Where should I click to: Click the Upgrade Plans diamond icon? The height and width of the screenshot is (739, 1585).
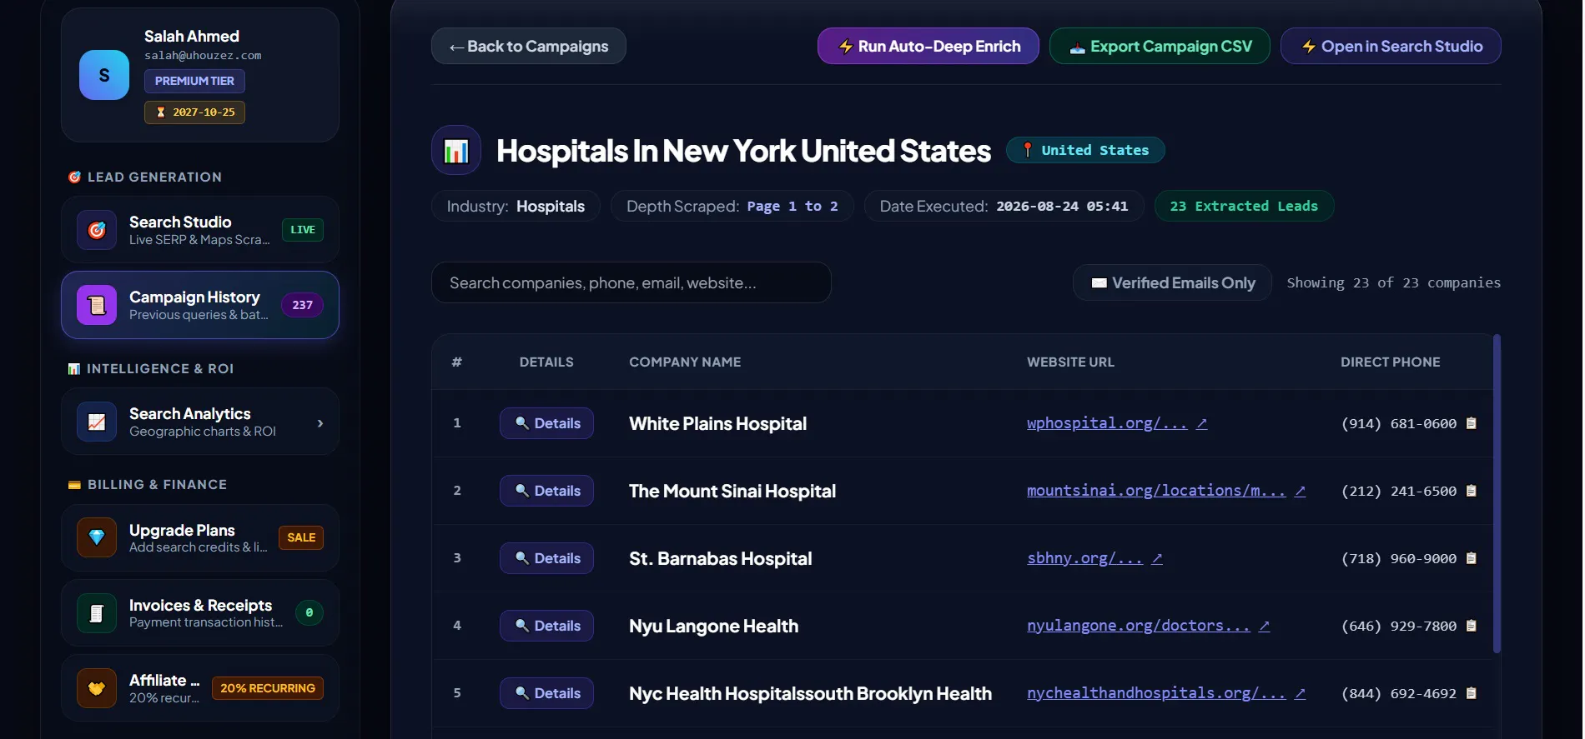[x=97, y=537]
